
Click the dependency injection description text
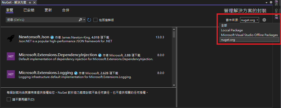click(x=86, y=59)
